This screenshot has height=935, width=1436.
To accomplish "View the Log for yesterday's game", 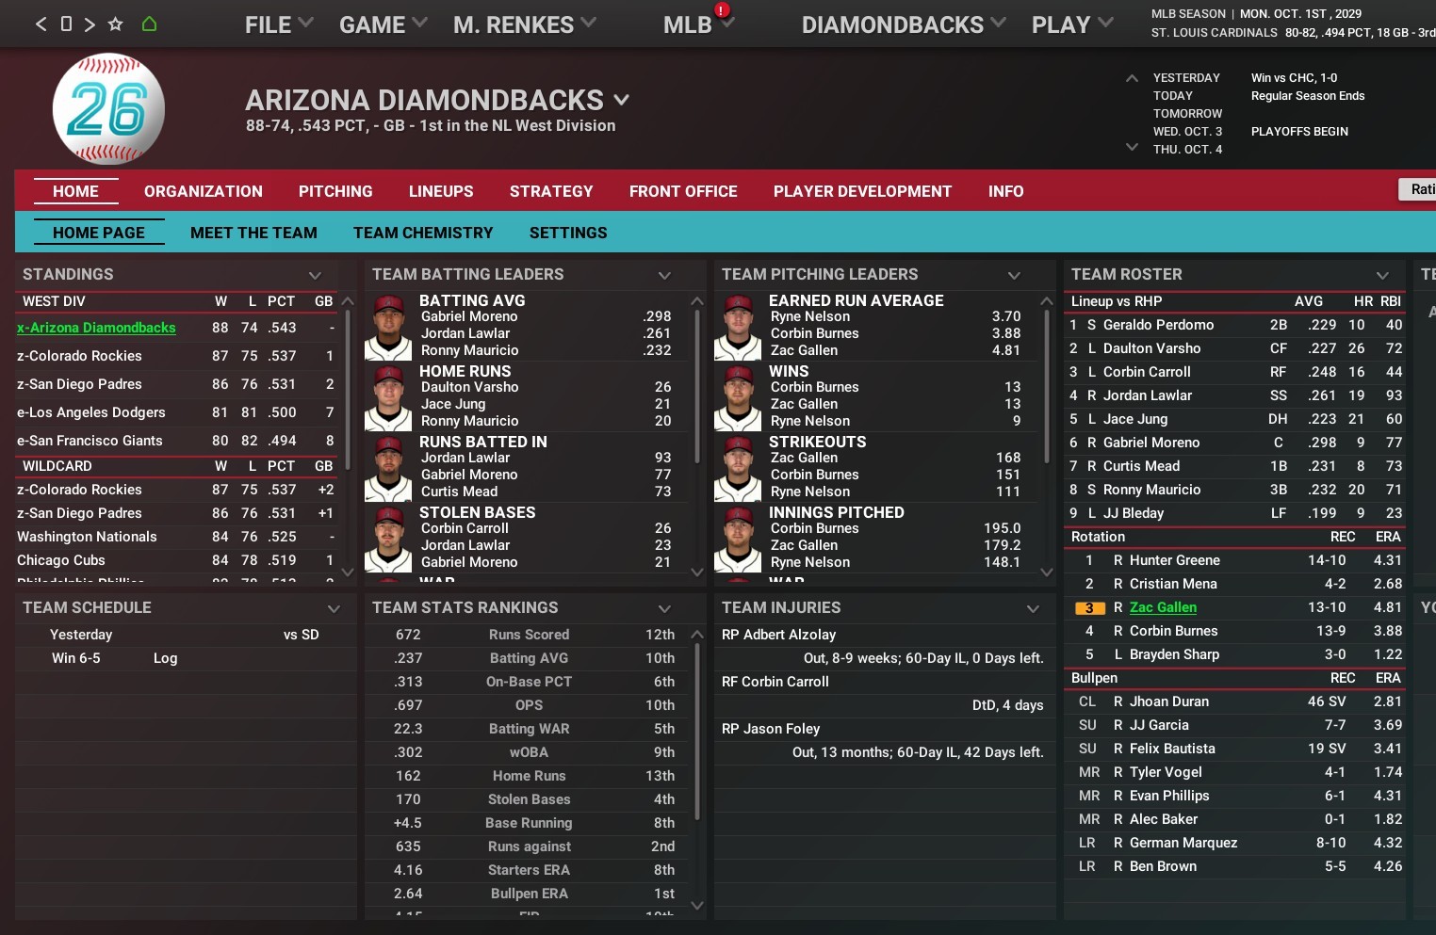I will (165, 658).
